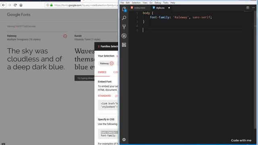Select the EMBED tab in selection drawer
Image resolution: width=258 pixels, height=145 pixels.
click(x=102, y=72)
